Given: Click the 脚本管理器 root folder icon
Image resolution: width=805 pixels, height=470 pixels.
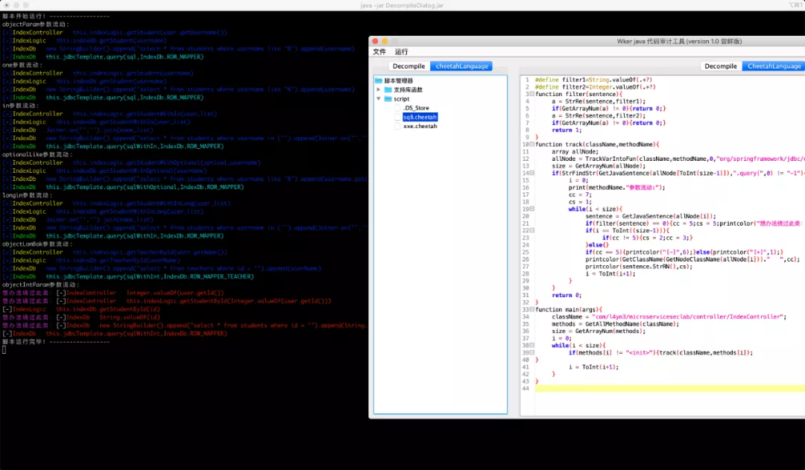Looking at the screenshot, I should (x=379, y=80).
